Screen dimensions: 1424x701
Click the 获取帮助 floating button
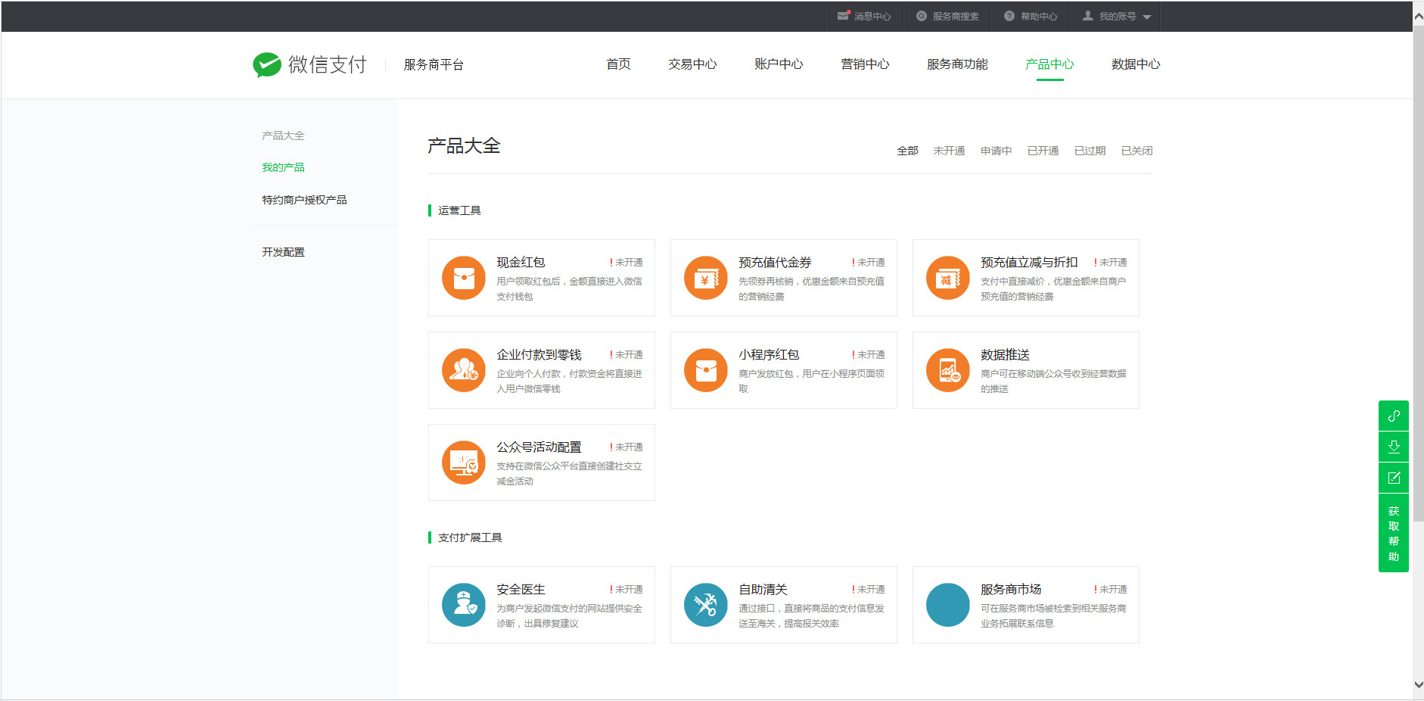(x=1393, y=534)
